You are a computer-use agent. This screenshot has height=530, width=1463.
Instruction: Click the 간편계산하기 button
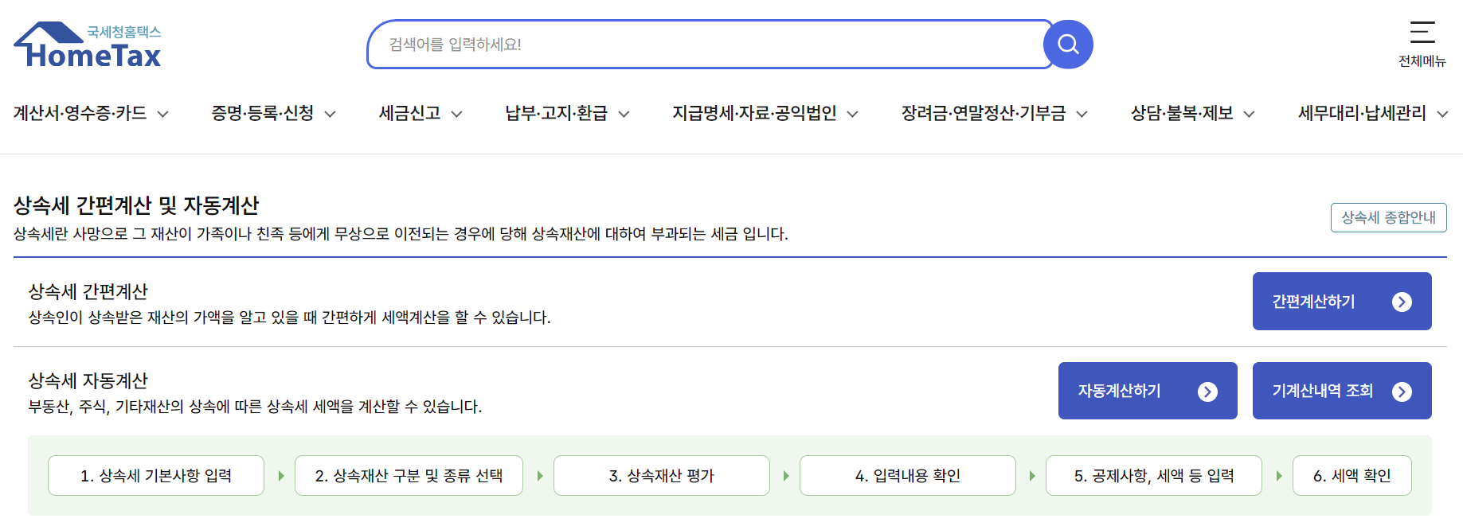click(x=1341, y=302)
